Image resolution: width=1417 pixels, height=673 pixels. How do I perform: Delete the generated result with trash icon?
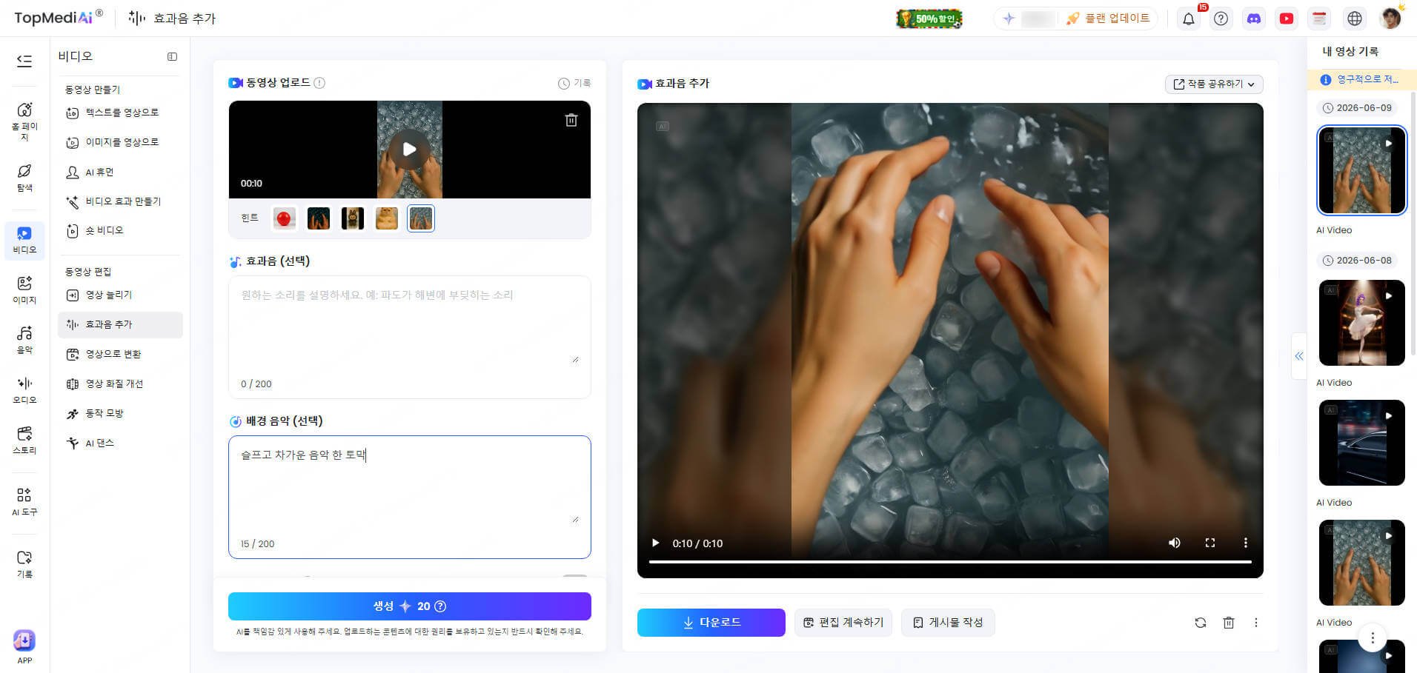(1229, 623)
